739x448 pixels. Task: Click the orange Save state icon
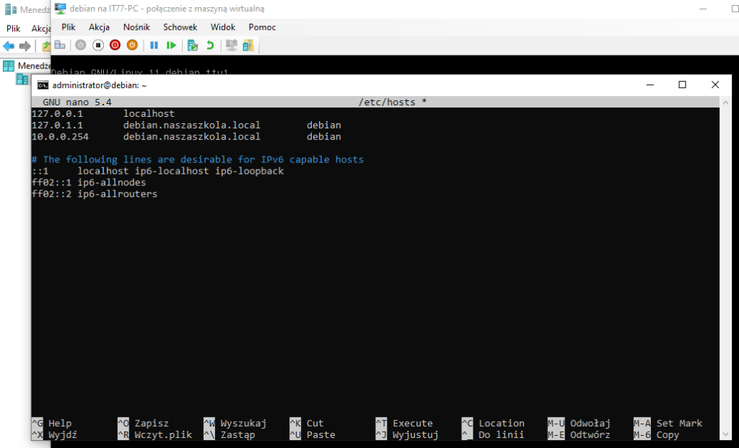[x=132, y=45]
